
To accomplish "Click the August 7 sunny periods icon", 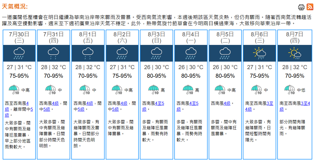I will tap(294, 53).
